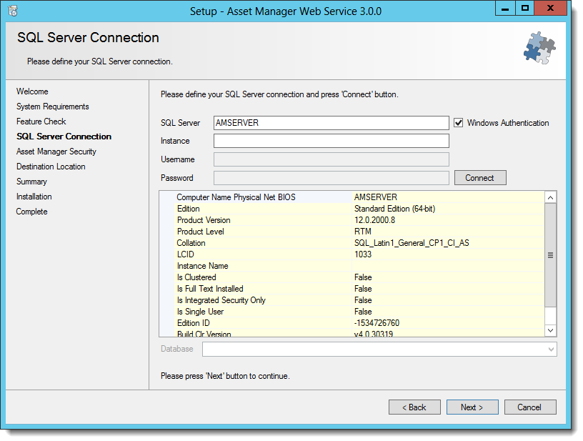583x441 pixels.
Task: Go to the previous step with Back
Action: point(414,407)
